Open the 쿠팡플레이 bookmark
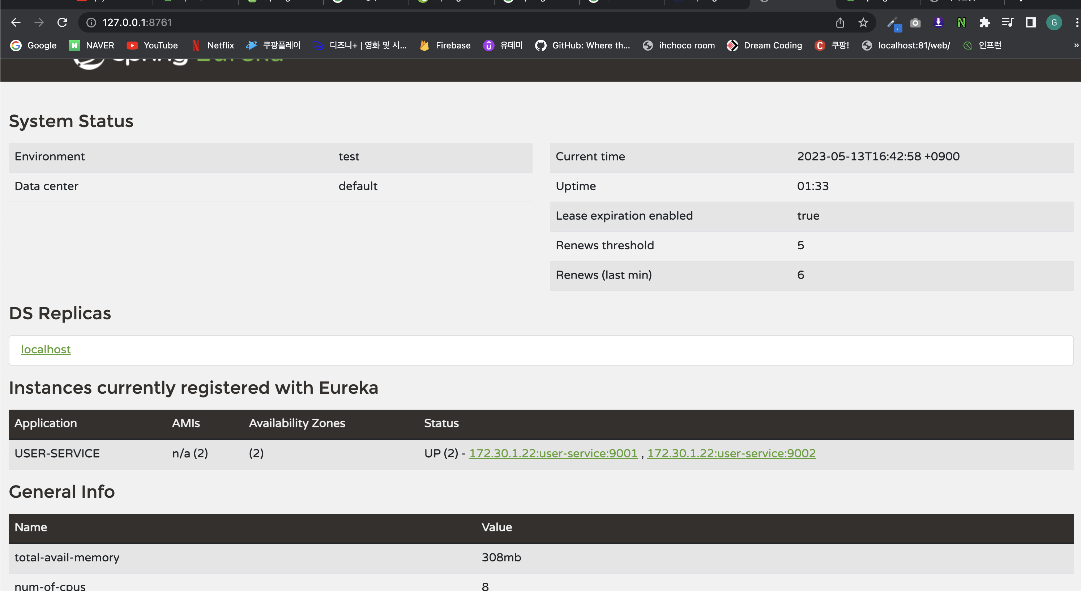This screenshot has height=591, width=1081. [x=274, y=45]
